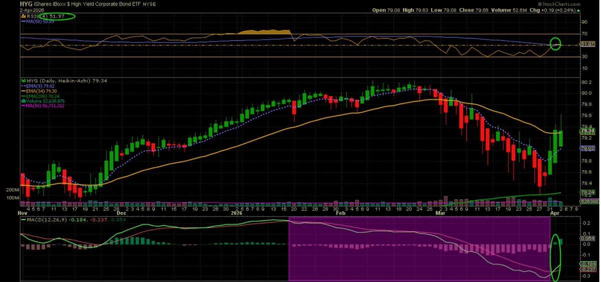Click the 78.24 EMA(200) tag on axis

(586, 192)
